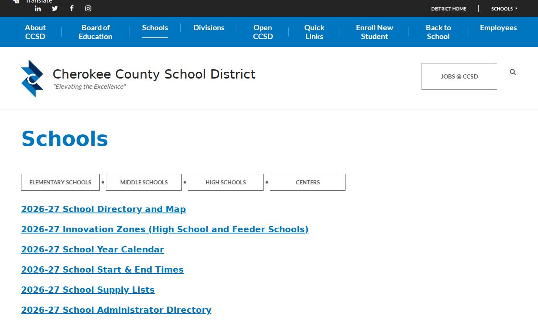Open Back to School menu item
538x336 pixels.
click(438, 32)
